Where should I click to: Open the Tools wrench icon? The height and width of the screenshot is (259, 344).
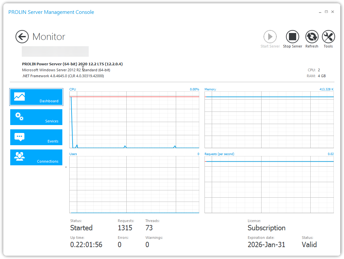pos(328,37)
